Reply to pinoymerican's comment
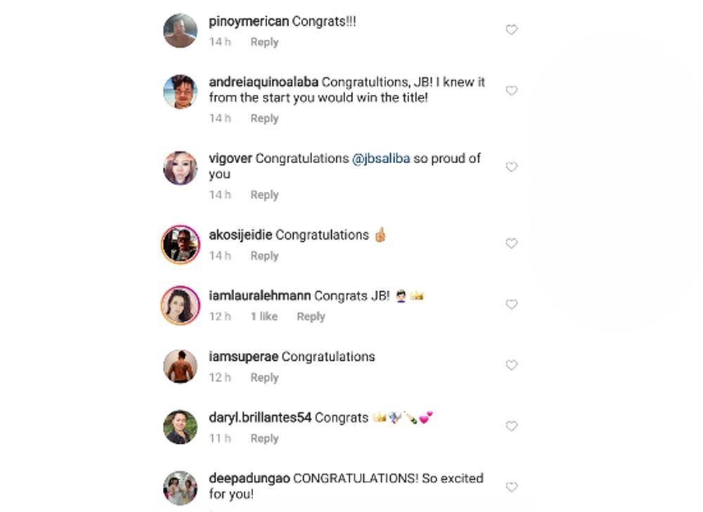Viewport: 703px width, 512px height. tap(264, 42)
